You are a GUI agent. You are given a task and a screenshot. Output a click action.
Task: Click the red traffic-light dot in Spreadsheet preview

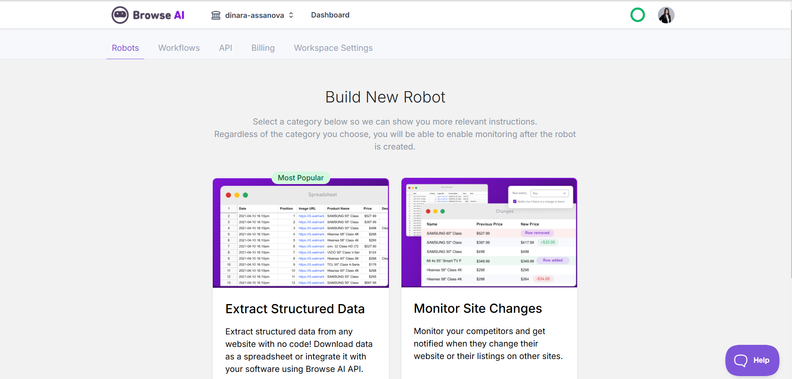coord(228,194)
